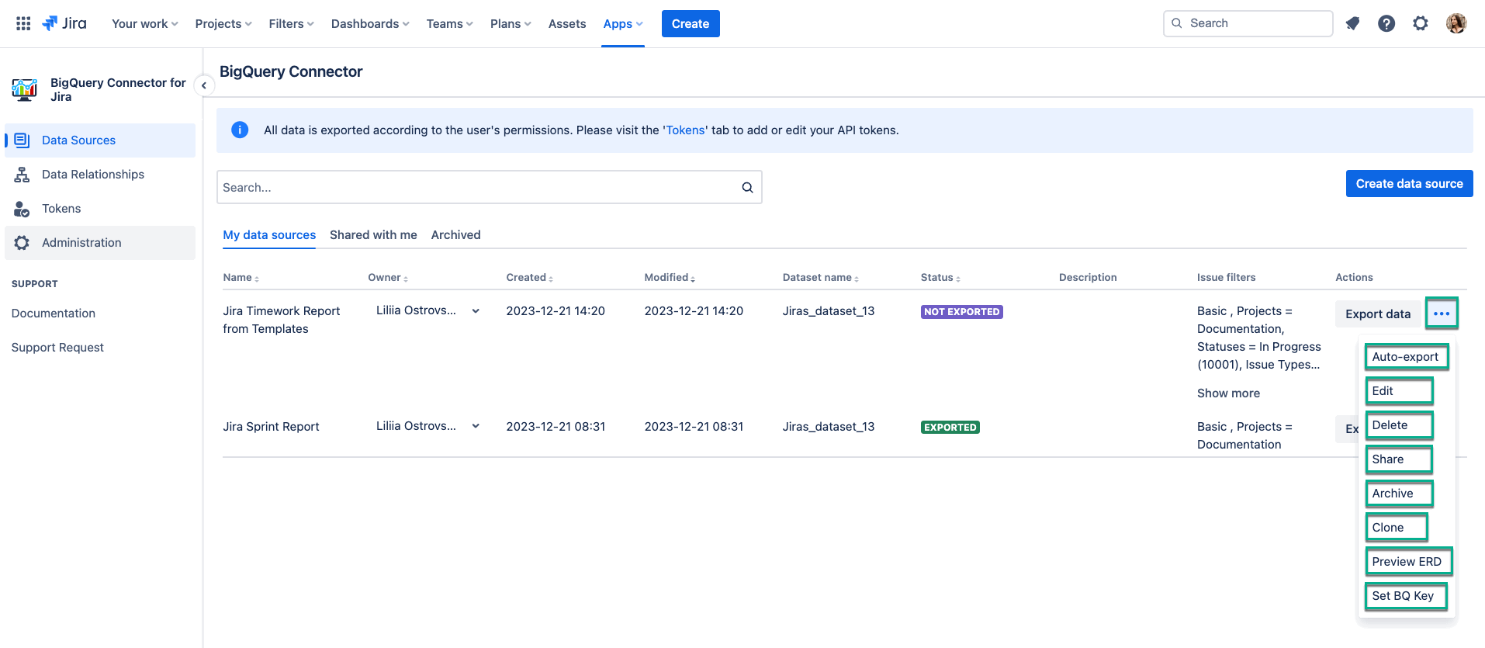Viewport: 1485px width, 648px height.
Task: Click into the data sources search field
Action: pos(477,187)
